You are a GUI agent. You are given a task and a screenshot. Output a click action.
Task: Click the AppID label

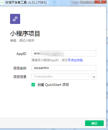point(21,54)
